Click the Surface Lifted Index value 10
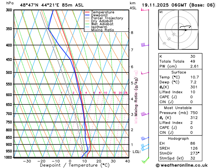This screenshot has height=168, width=218. [193, 92]
